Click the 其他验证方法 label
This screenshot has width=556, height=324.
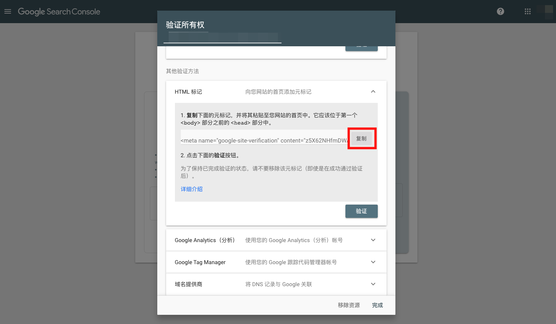pyautogui.click(x=182, y=71)
